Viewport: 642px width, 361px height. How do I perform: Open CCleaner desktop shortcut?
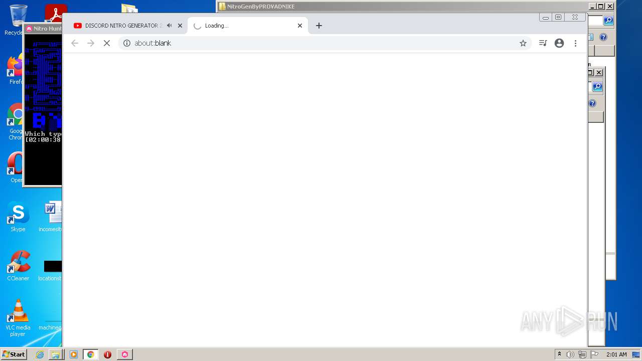click(18, 266)
